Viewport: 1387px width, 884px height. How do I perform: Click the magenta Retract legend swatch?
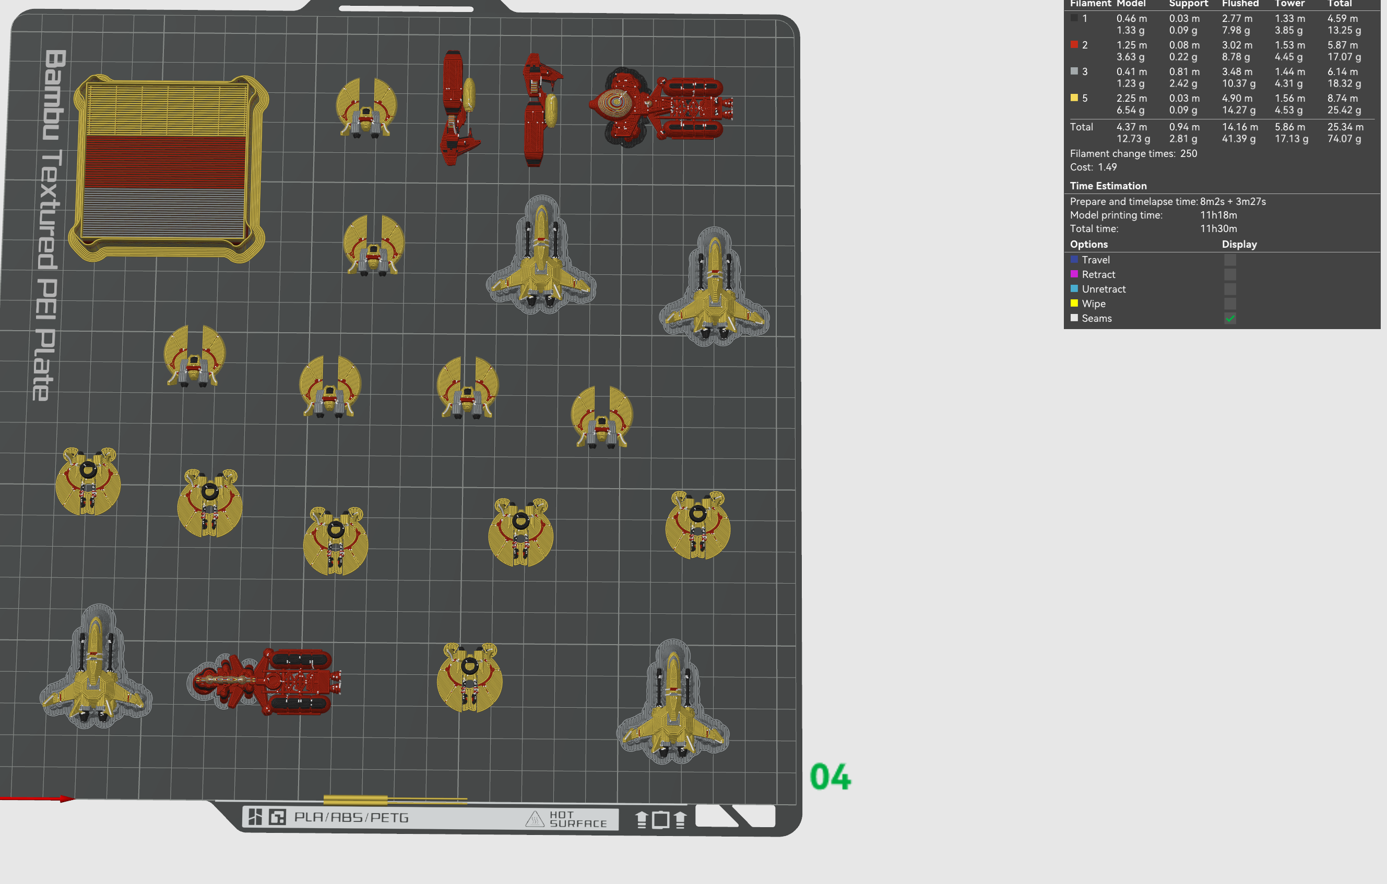point(1074,274)
